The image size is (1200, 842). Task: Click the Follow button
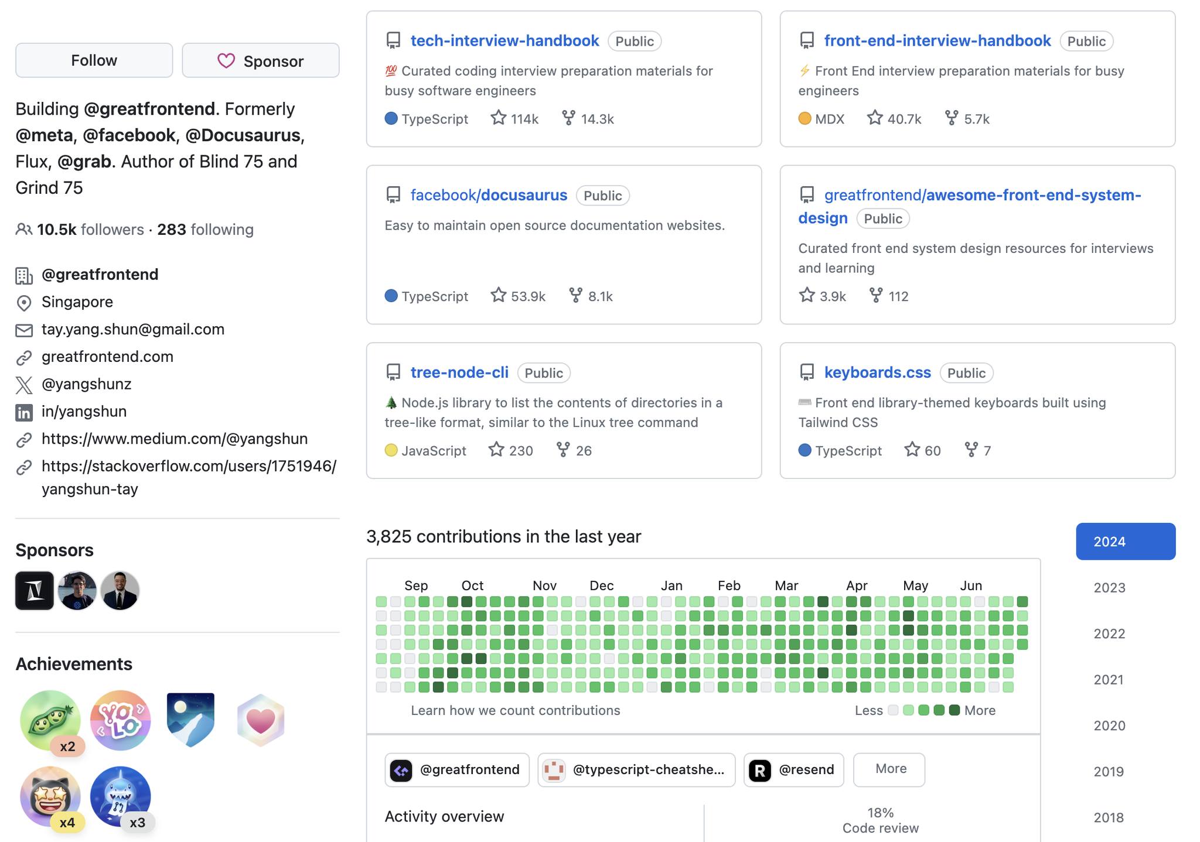click(x=94, y=60)
